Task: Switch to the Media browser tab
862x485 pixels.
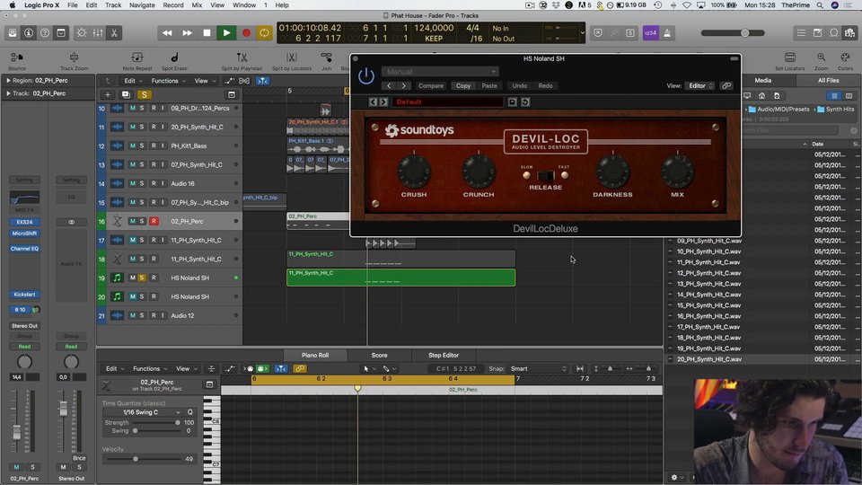Action: [x=762, y=80]
